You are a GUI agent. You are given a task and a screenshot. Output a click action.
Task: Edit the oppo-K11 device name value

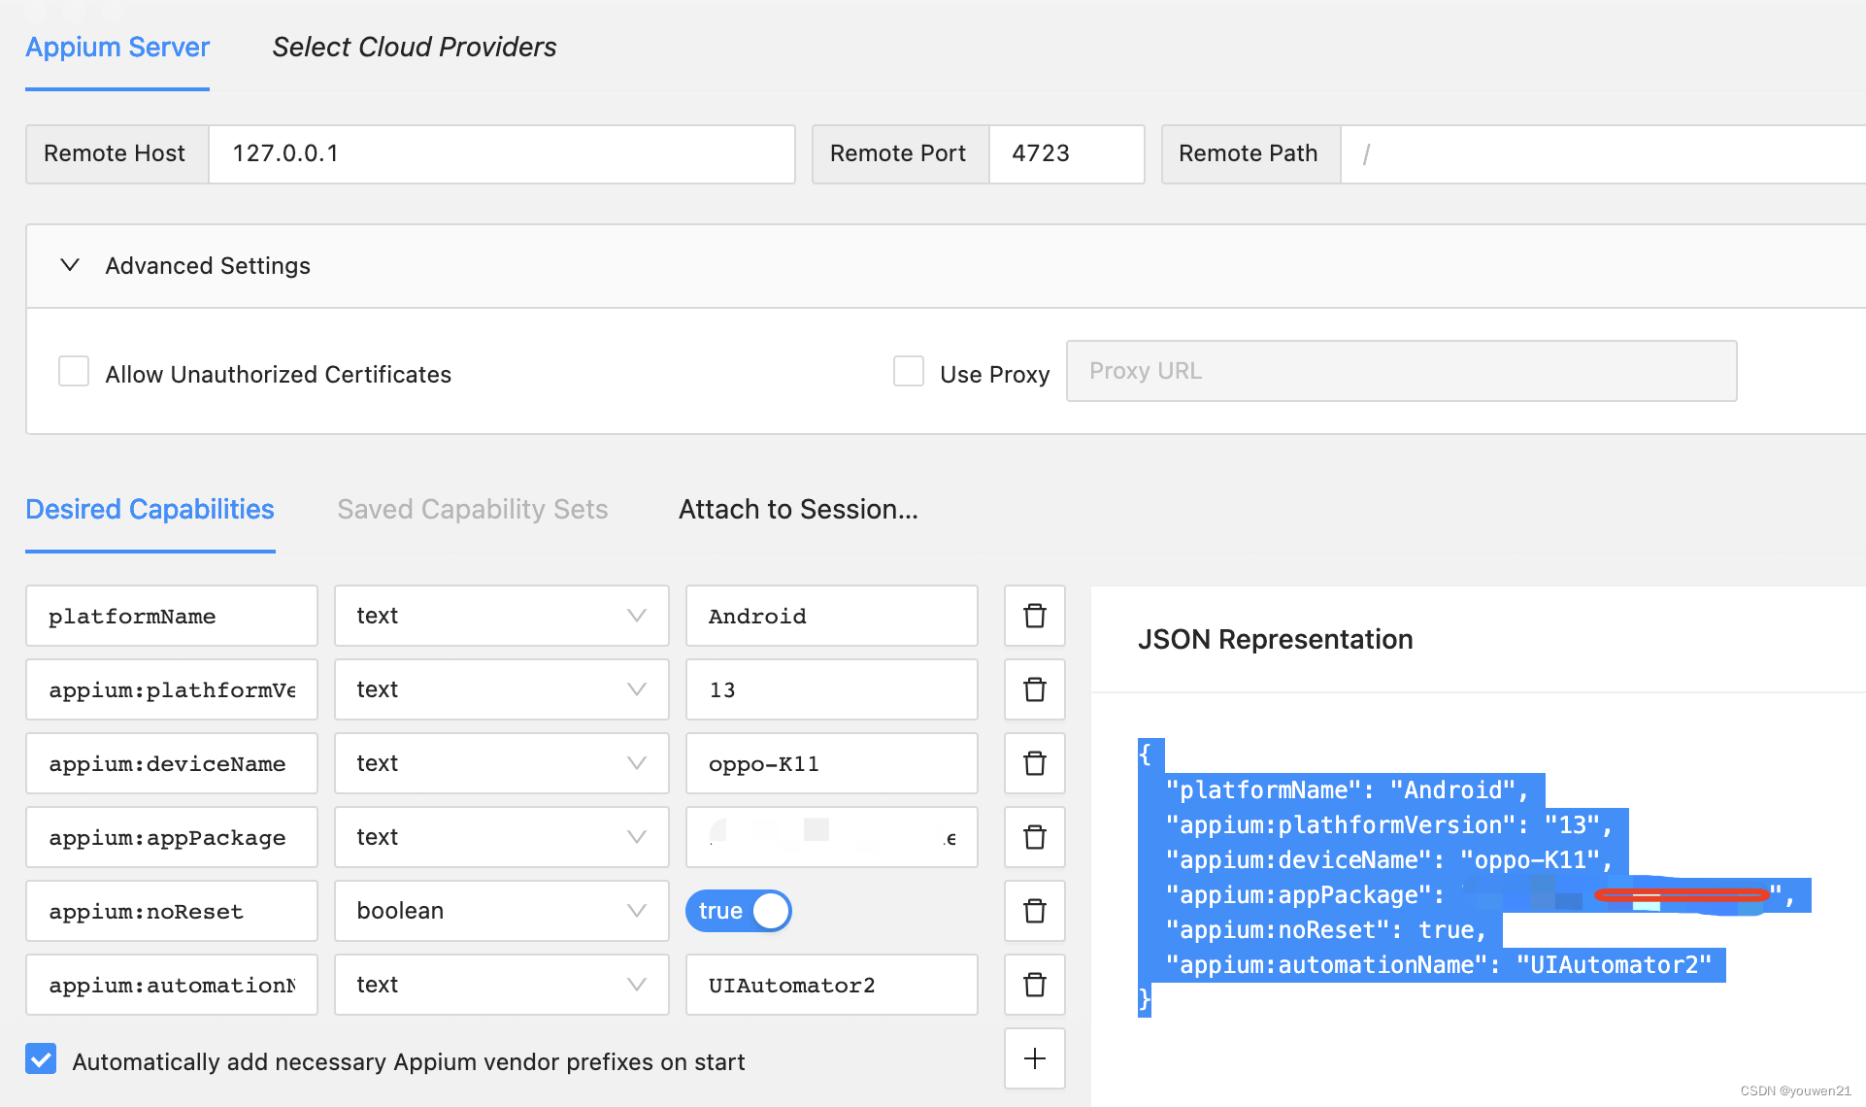(832, 763)
